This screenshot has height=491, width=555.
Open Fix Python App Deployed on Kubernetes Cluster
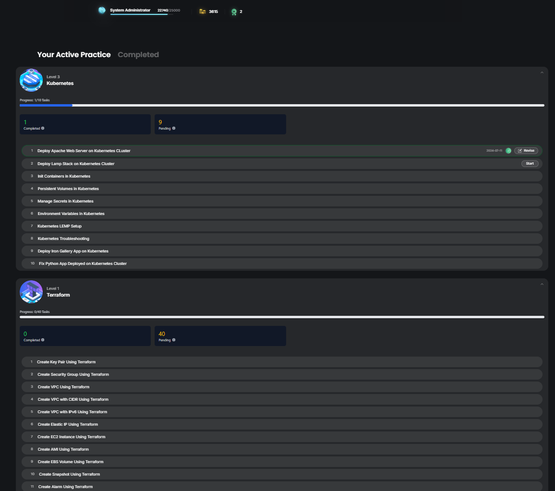[282, 263]
